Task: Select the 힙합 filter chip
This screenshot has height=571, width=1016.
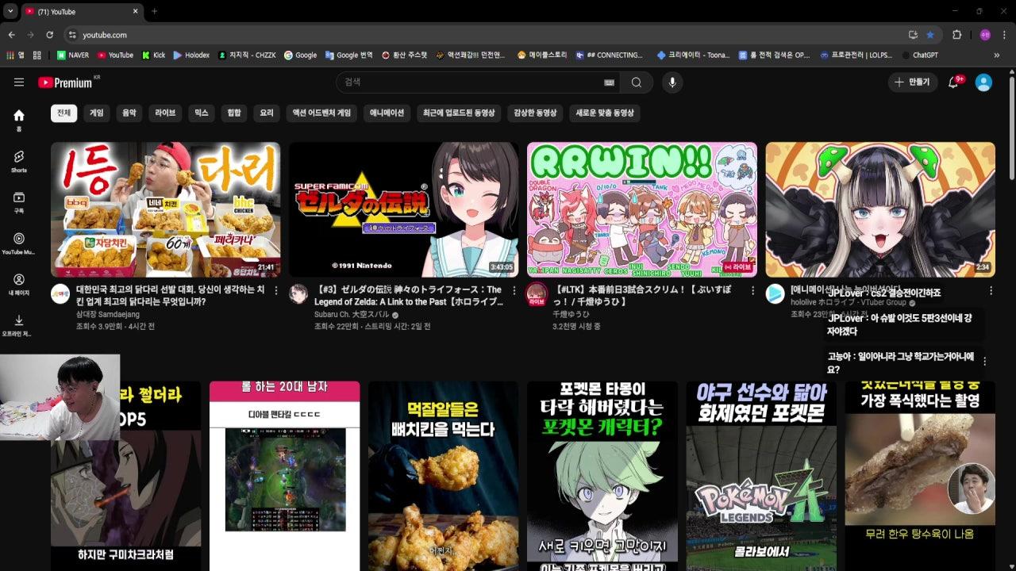Action: (234, 113)
